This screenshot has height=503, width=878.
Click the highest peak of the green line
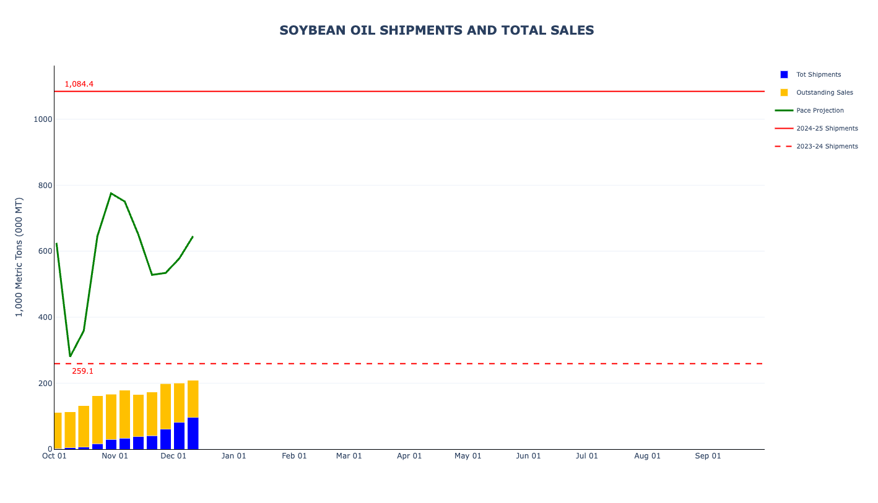click(111, 194)
